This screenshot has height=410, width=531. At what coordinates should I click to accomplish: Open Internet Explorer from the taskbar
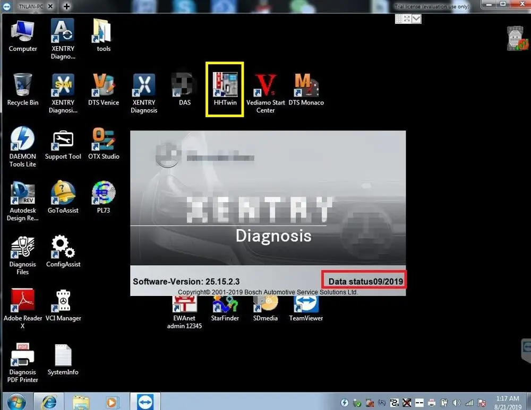49,402
